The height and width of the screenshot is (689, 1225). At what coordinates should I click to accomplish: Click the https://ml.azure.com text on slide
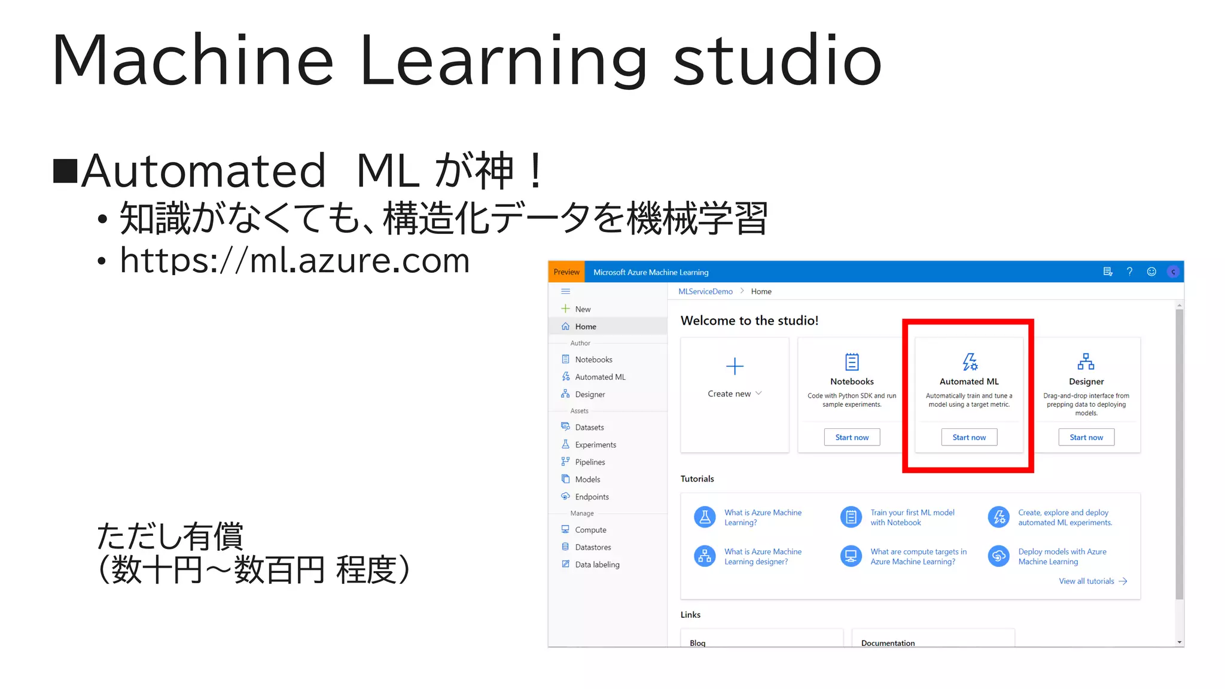tap(295, 260)
